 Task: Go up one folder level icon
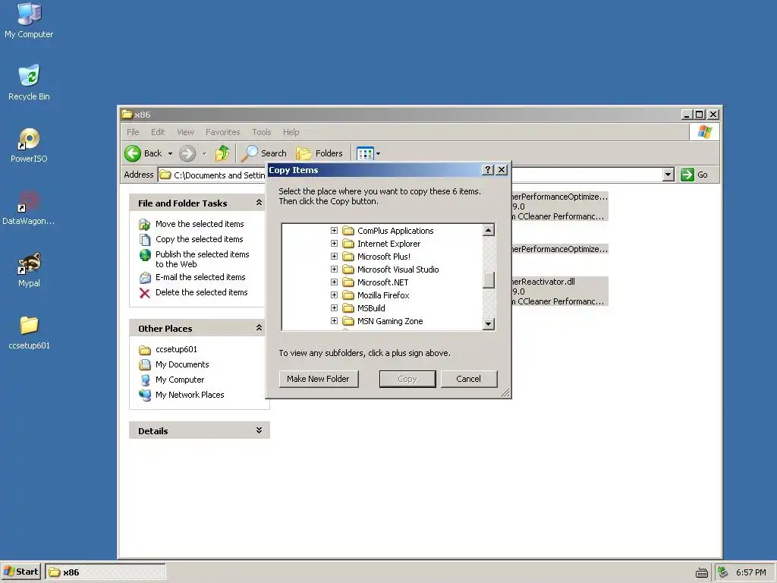(222, 153)
